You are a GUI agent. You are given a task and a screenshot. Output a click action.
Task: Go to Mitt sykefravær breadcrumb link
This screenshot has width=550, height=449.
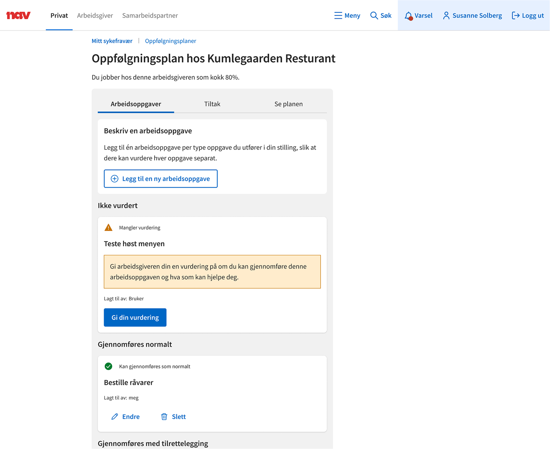click(x=112, y=41)
